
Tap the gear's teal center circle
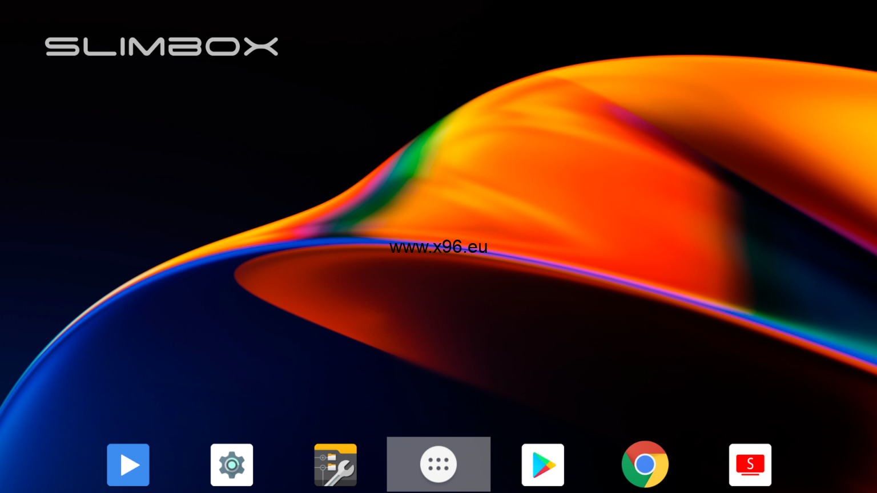[x=232, y=466]
